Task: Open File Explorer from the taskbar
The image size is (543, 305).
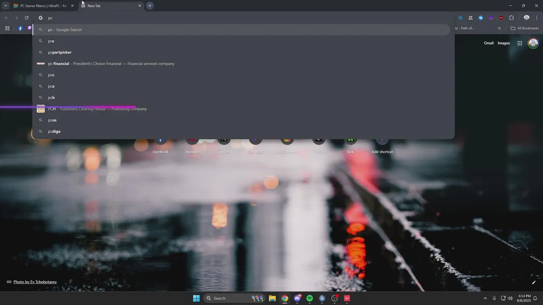Action: click(272, 298)
